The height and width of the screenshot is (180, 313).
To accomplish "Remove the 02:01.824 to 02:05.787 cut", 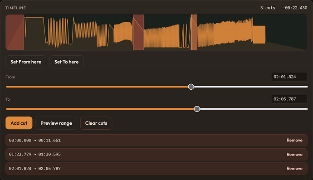I will pyautogui.click(x=294, y=168).
